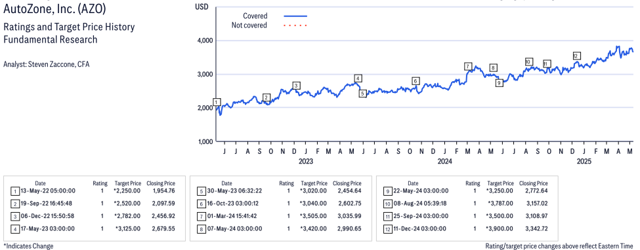Image resolution: width=640 pixels, height=250 pixels.
Task: Click the USD axis unit label
Action: [x=202, y=7]
